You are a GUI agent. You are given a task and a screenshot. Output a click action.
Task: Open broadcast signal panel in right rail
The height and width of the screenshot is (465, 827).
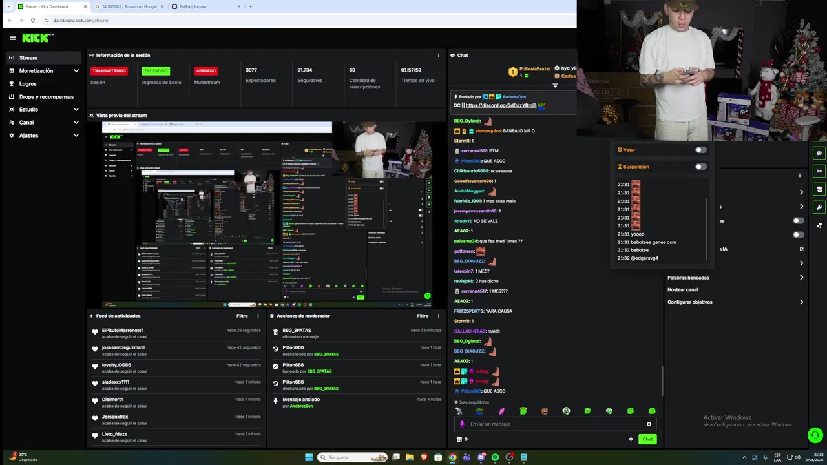click(819, 171)
